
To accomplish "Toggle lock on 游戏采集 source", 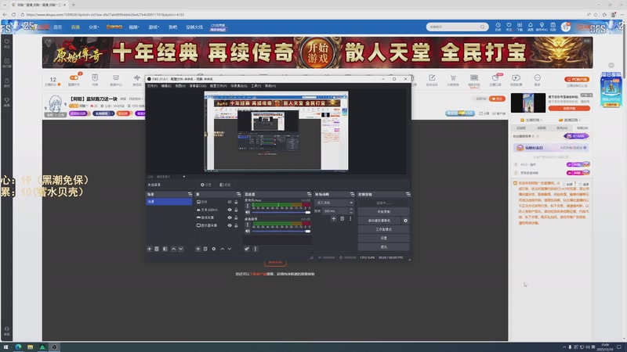I will click(x=236, y=217).
